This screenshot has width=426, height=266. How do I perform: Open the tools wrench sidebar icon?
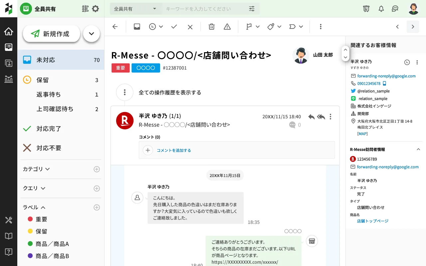(x=9, y=220)
